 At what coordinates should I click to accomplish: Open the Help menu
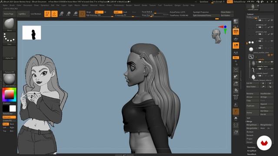click(192, 5)
